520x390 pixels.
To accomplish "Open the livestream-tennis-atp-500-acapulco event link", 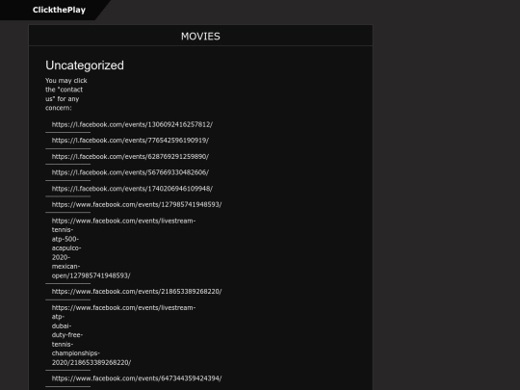I will [x=123, y=248].
